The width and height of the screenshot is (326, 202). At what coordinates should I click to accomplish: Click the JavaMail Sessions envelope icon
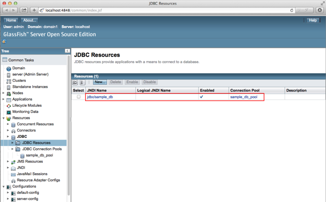(13, 175)
